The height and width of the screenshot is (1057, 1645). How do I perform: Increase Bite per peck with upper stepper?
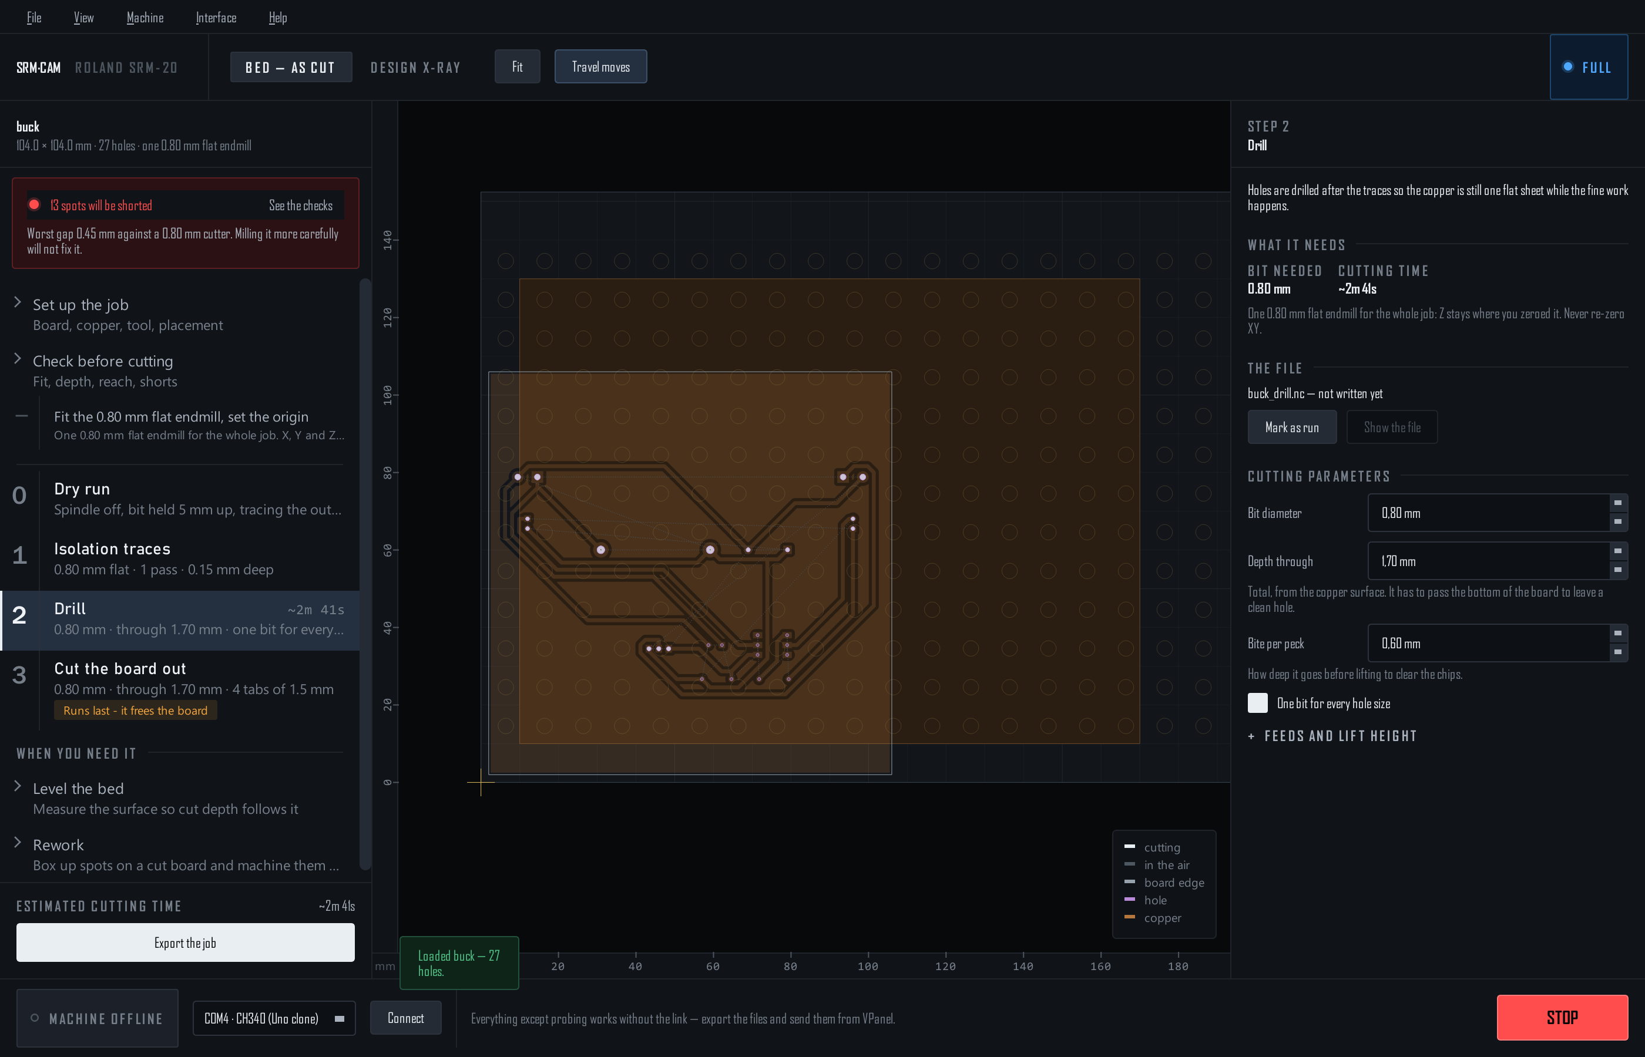click(1618, 634)
